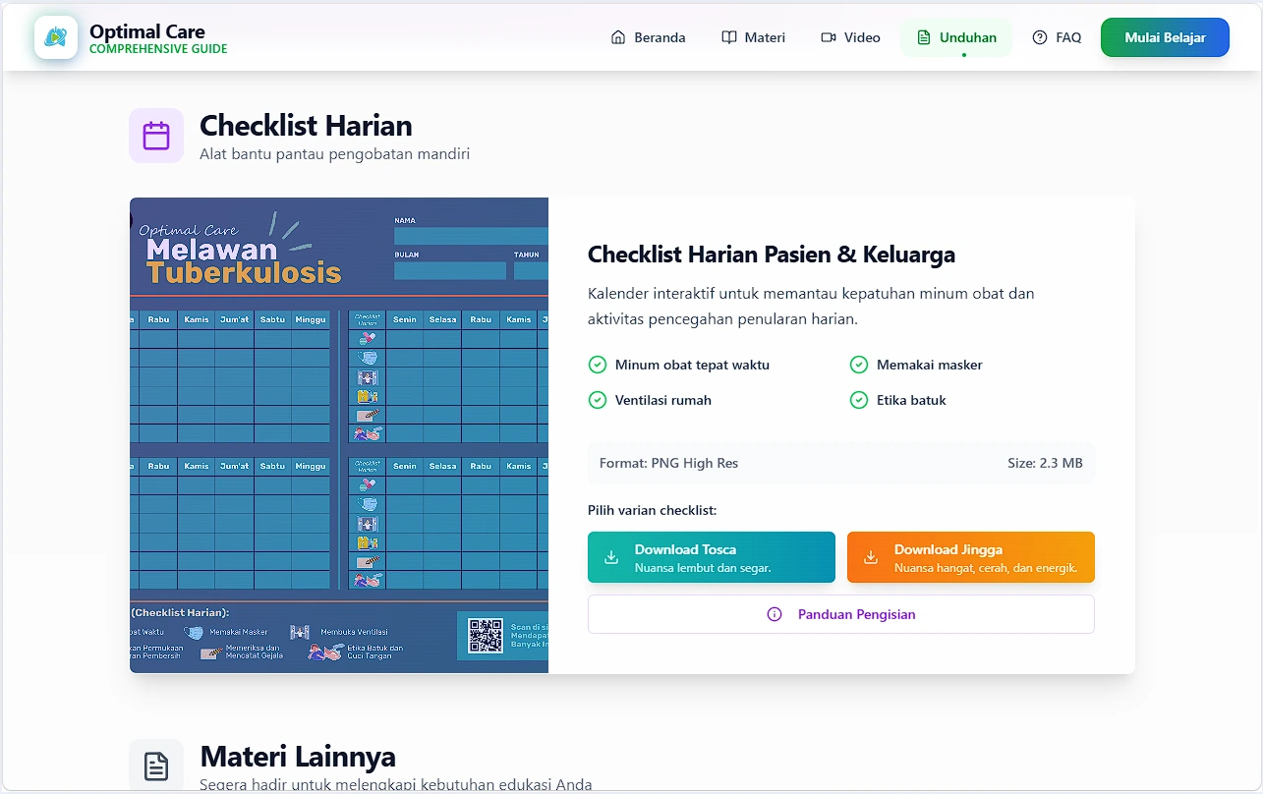Click the home icon beside Beranda
The height and width of the screenshot is (794, 1263).
618,37
